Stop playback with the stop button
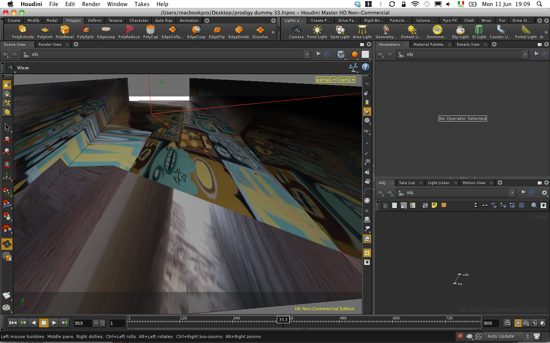The height and width of the screenshot is (343, 550). (44, 323)
